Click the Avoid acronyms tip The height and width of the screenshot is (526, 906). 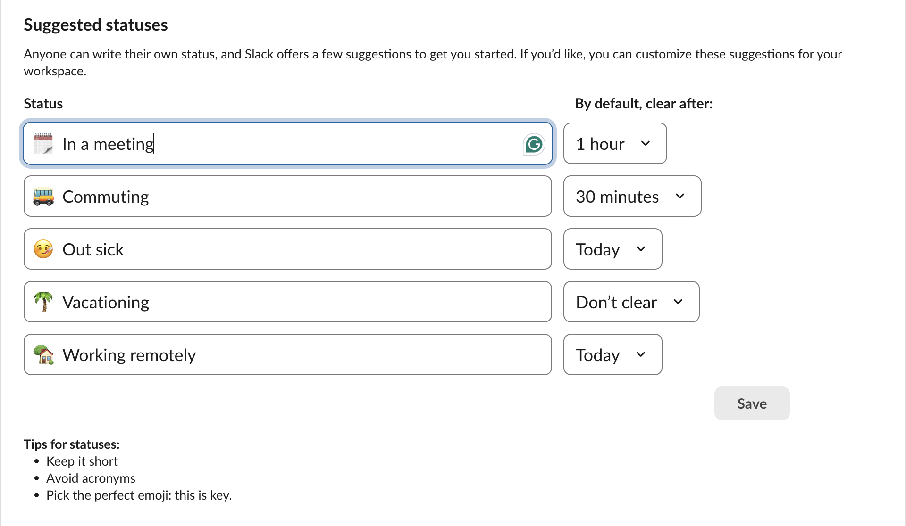coord(91,478)
